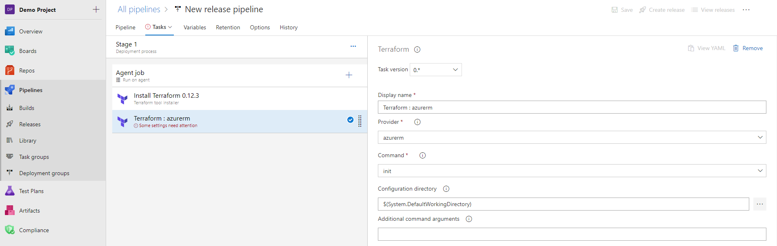Select the Install Terraform 0.12.3 task

click(240, 99)
